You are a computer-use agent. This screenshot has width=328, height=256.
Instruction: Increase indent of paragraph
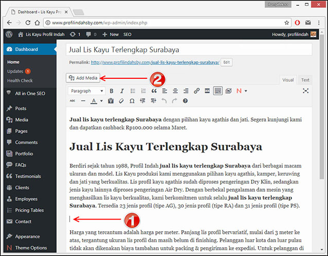click(153, 101)
